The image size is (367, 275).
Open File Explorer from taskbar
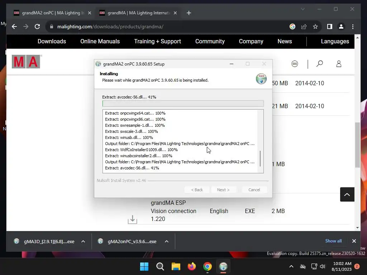pyautogui.click(x=176, y=266)
